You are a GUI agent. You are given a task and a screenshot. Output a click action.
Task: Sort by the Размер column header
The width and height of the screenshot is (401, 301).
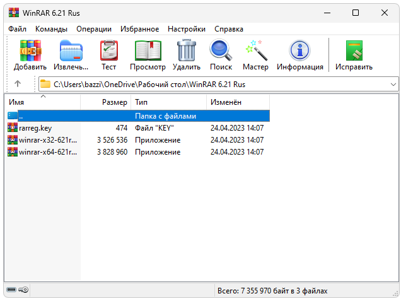coord(106,102)
